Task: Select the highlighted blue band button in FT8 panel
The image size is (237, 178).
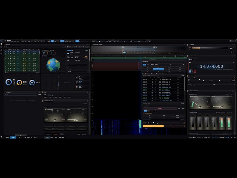Action: [x=158, y=69]
